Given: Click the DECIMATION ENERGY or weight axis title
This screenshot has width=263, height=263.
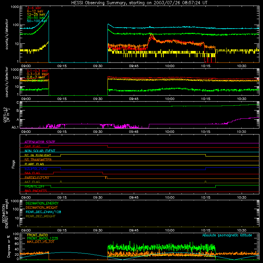Looking at the screenshot, I should pos(5,213).
